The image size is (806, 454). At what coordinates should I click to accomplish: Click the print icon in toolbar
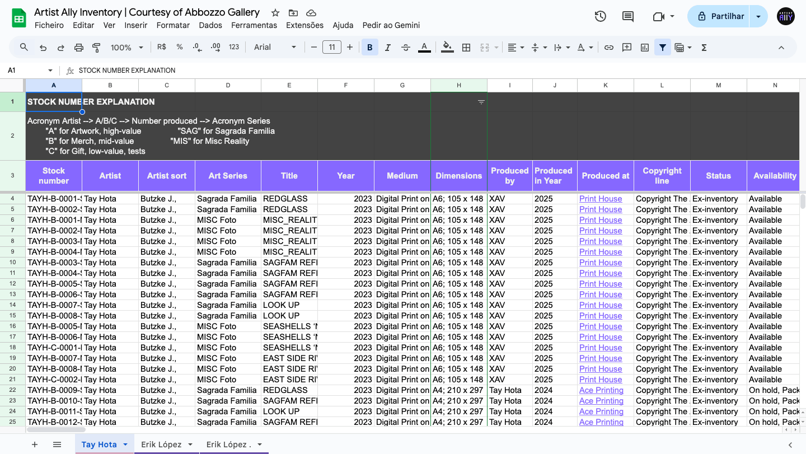coord(79,48)
